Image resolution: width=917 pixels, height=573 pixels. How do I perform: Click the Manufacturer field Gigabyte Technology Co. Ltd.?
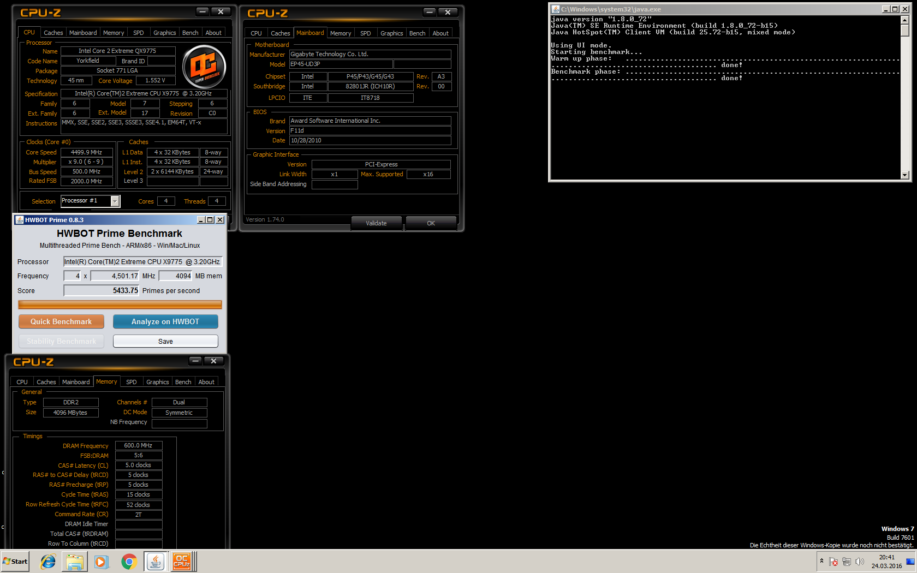[370, 54]
